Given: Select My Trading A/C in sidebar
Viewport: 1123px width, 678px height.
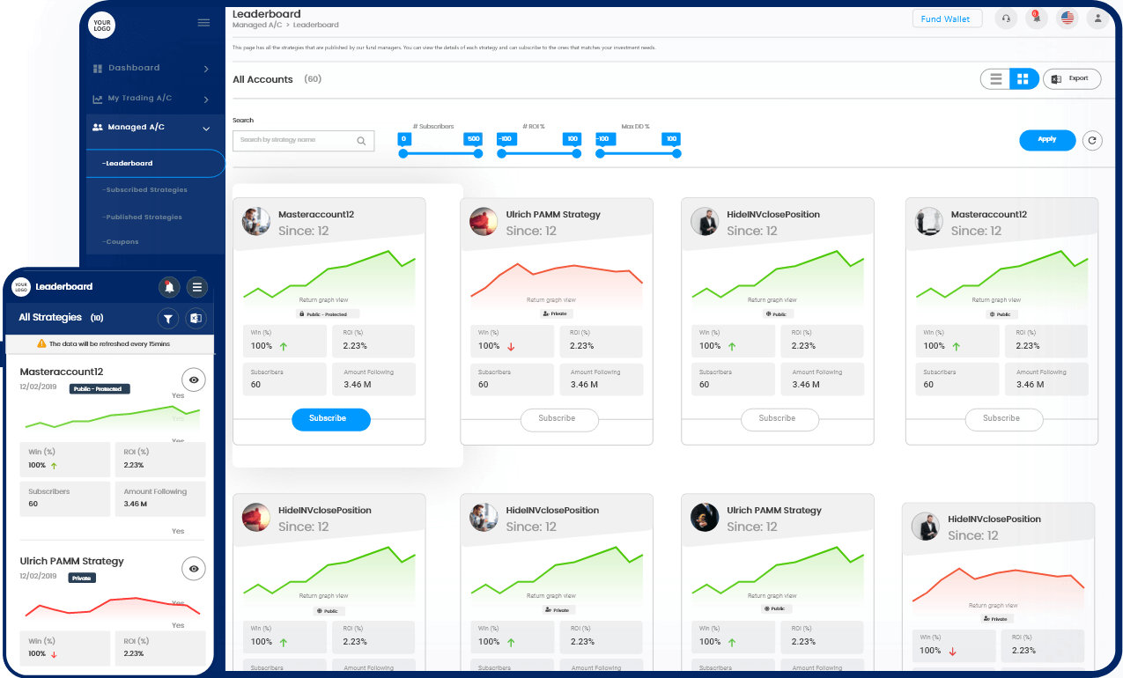Looking at the screenshot, I should 140,99.
